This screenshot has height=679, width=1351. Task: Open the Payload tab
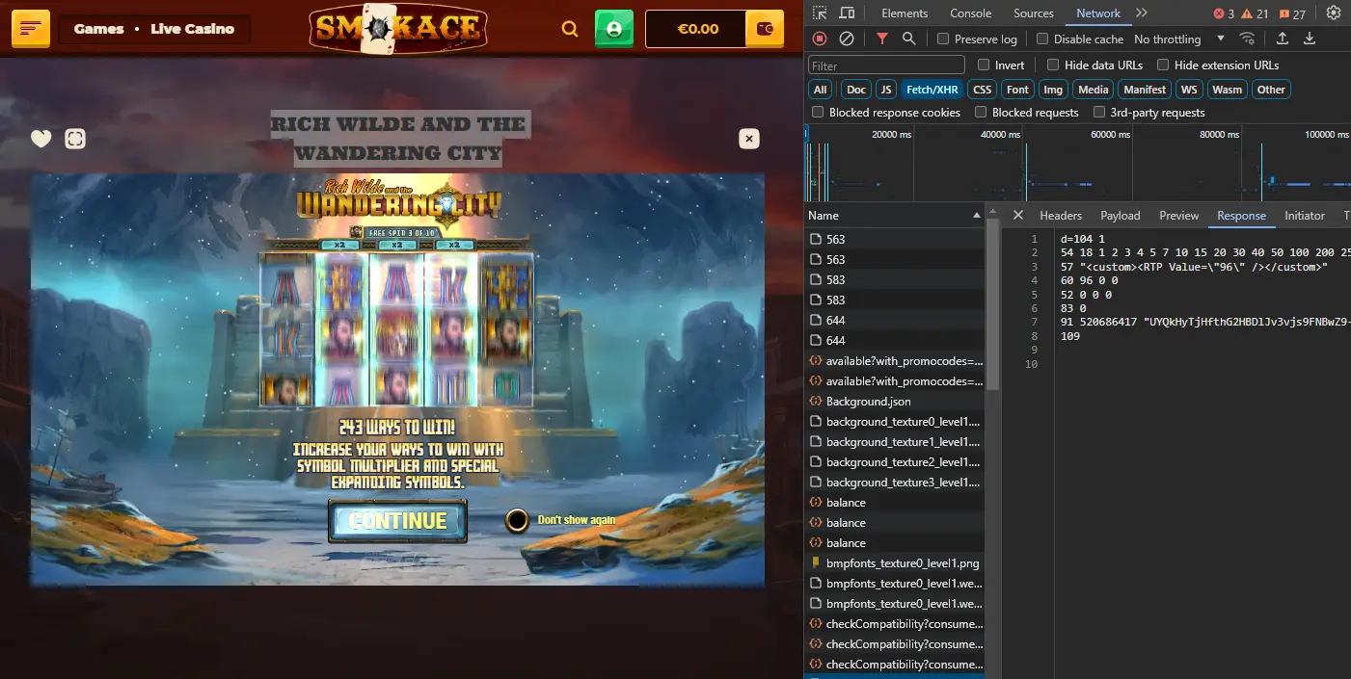pyautogui.click(x=1121, y=216)
